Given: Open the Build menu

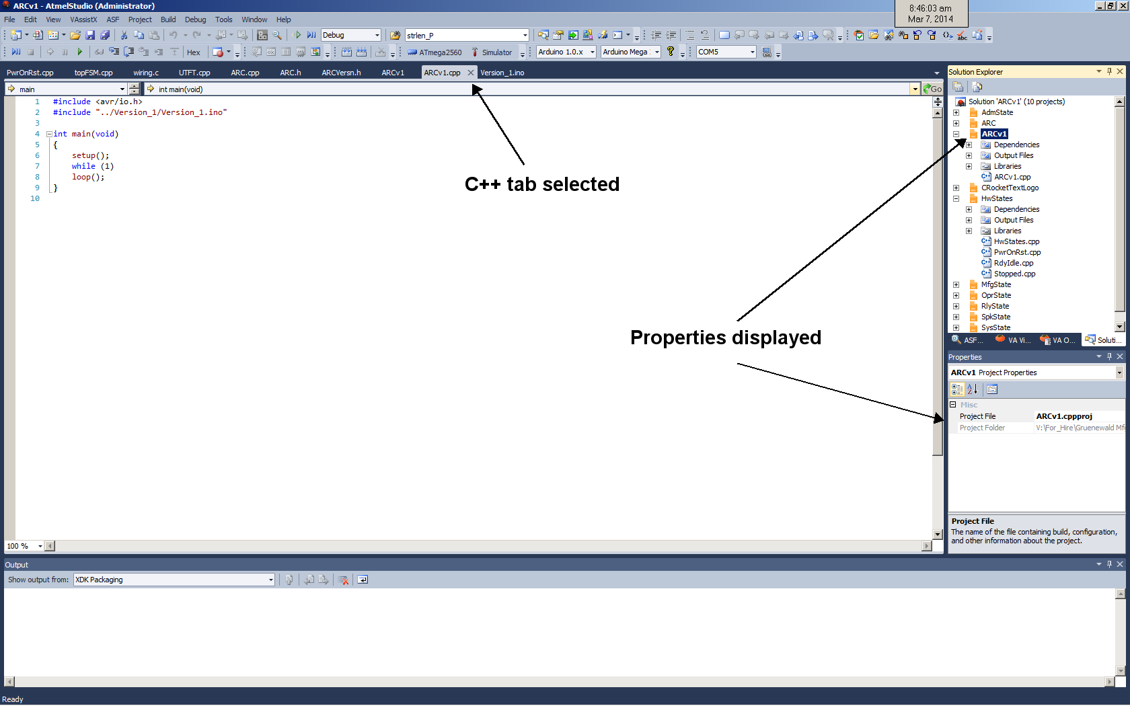Looking at the screenshot, I should tap(168, 19).
